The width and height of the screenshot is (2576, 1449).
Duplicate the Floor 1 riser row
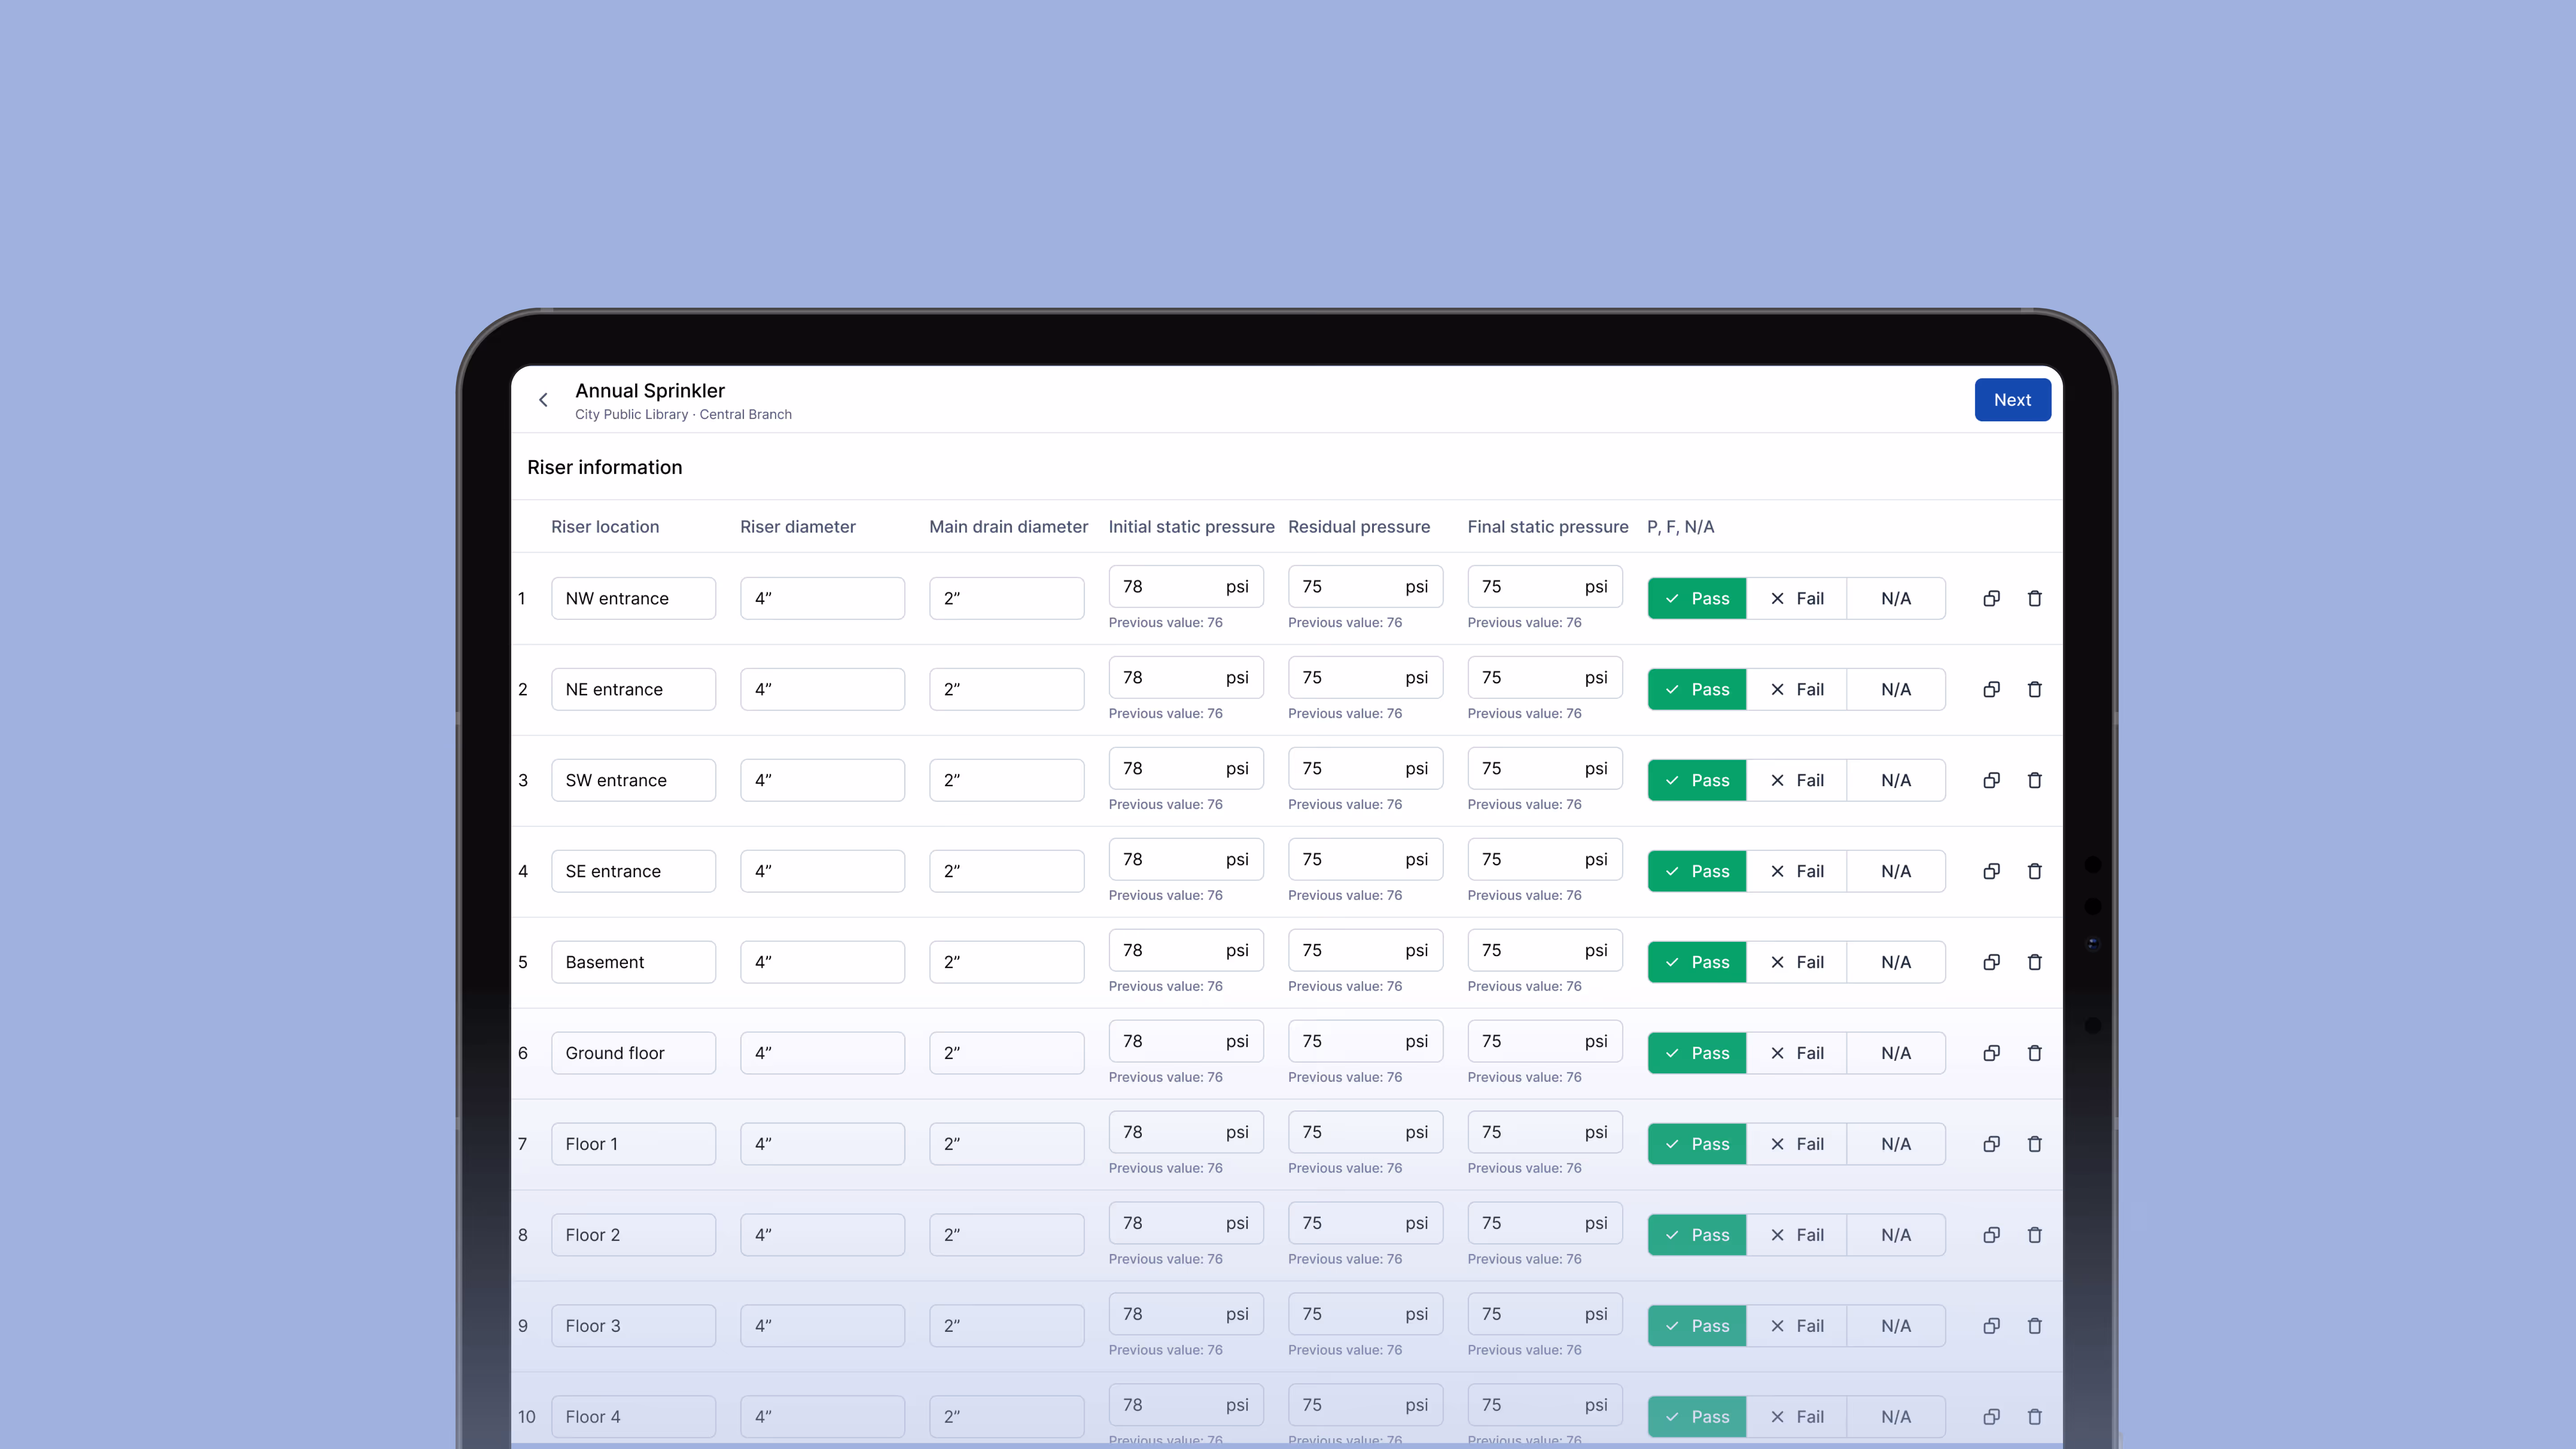(x=1991, y=1144)
